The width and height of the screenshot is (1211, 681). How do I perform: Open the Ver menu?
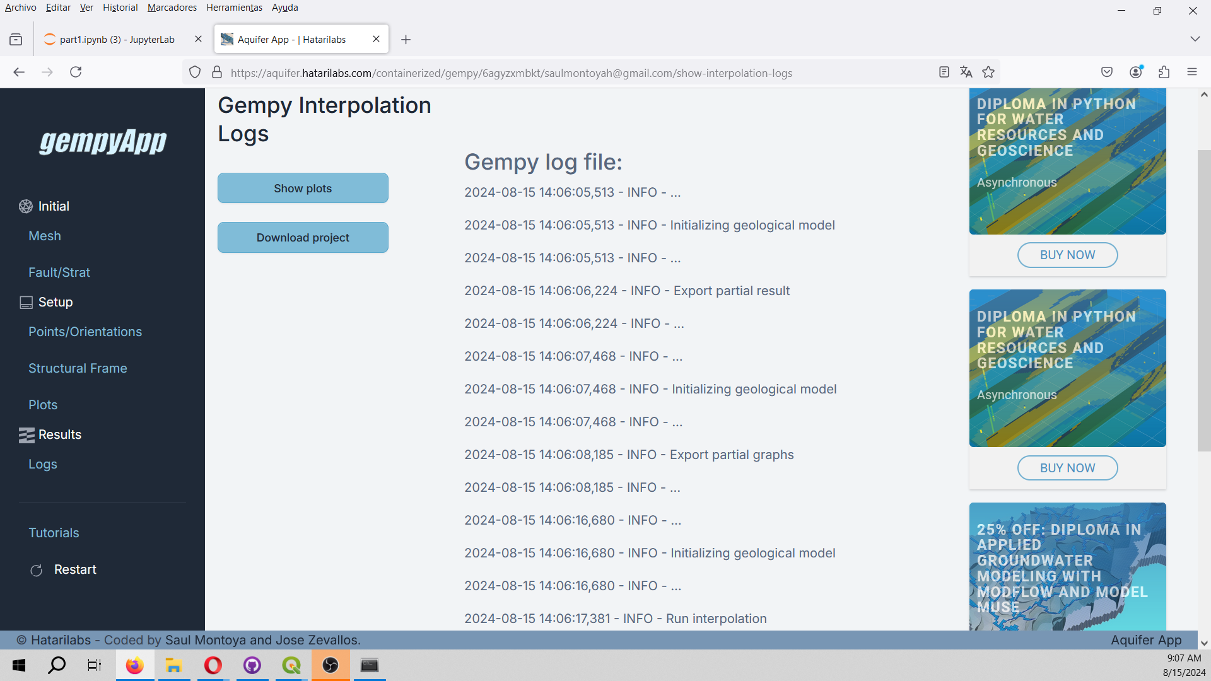click(x=86, y=8)
